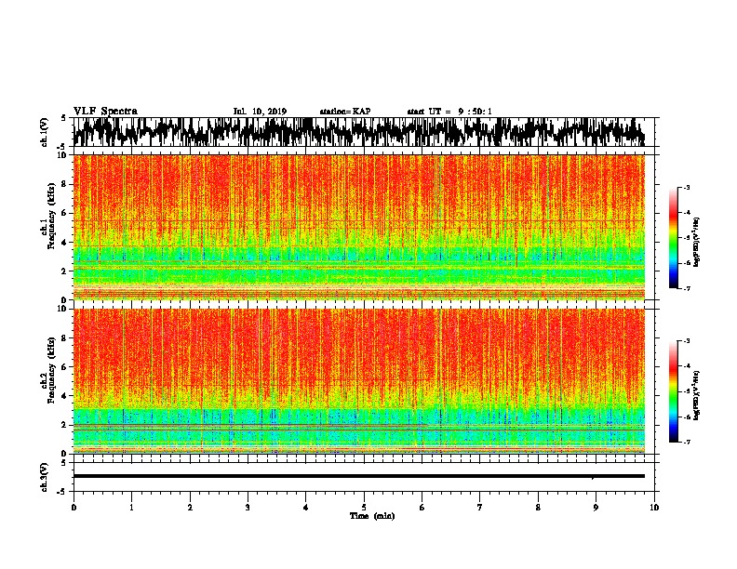This screenshot has height=569, width=737.
Task: Click the '1' tick on time axis
Action: tap(131, 508)
